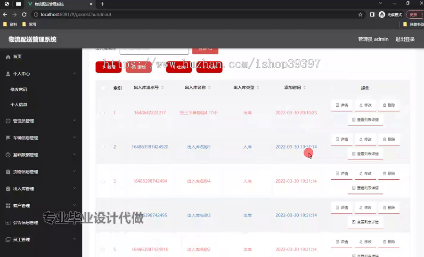424x257 pixels.
Task: Open the 常用 bookmarks folder
Action: 29,24
